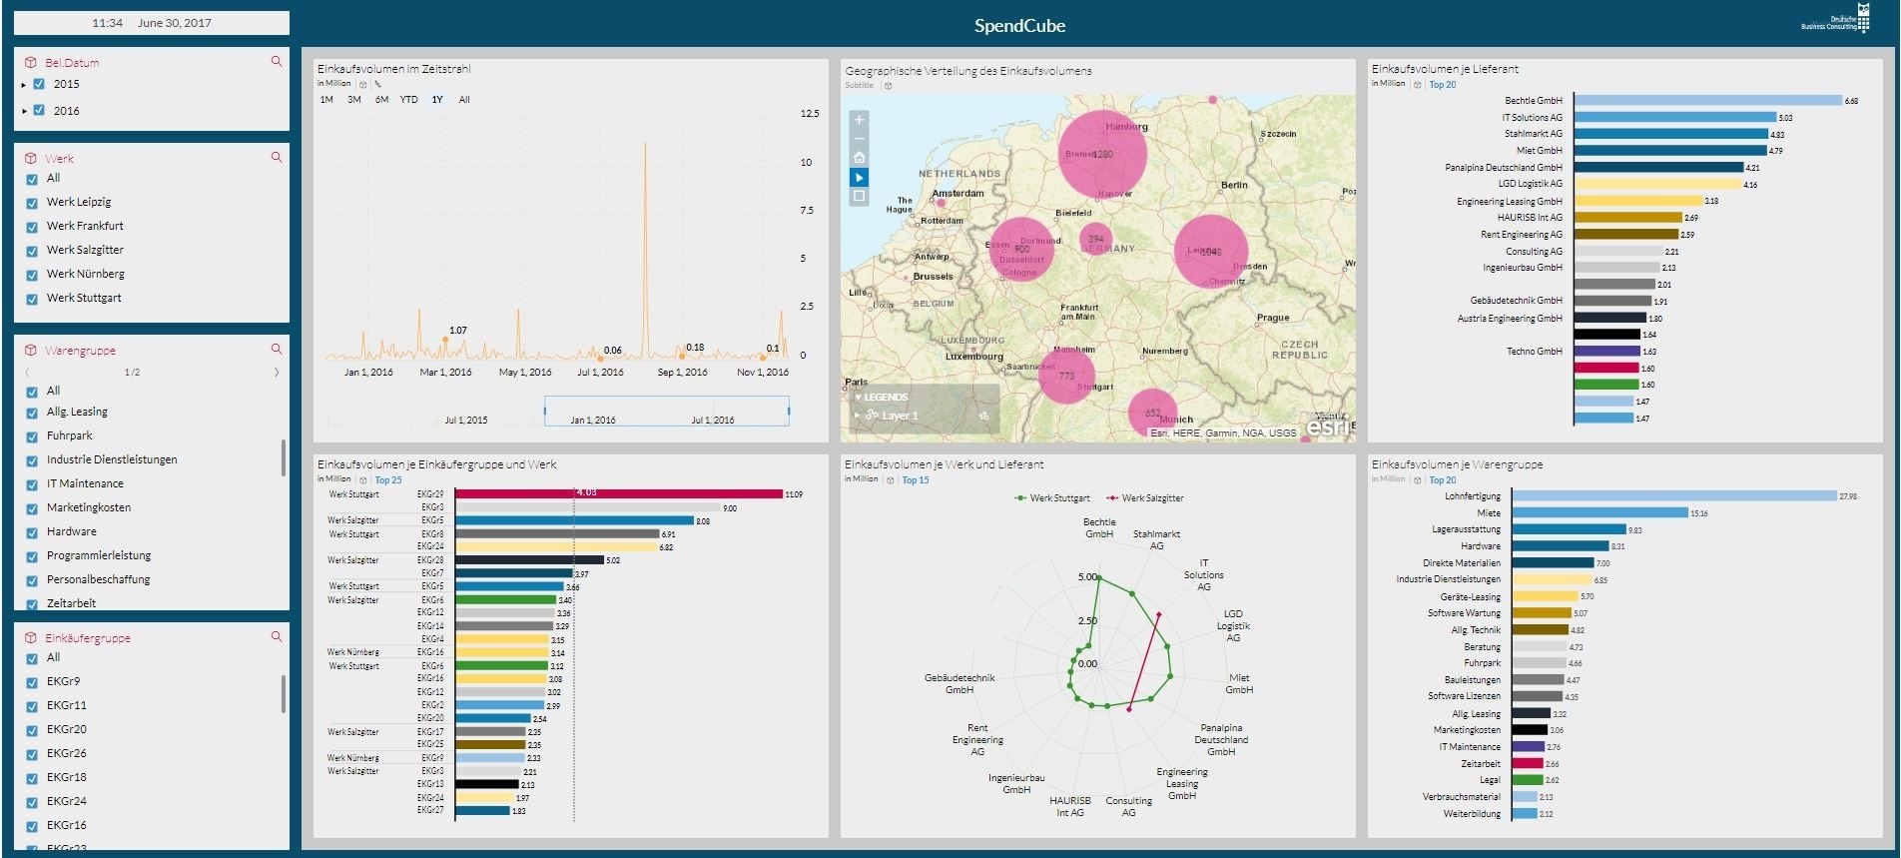Open Top 25 dropdown in Einkäufergruppe chart
The width and height of the screenshot is (1901, 858).
388,480
